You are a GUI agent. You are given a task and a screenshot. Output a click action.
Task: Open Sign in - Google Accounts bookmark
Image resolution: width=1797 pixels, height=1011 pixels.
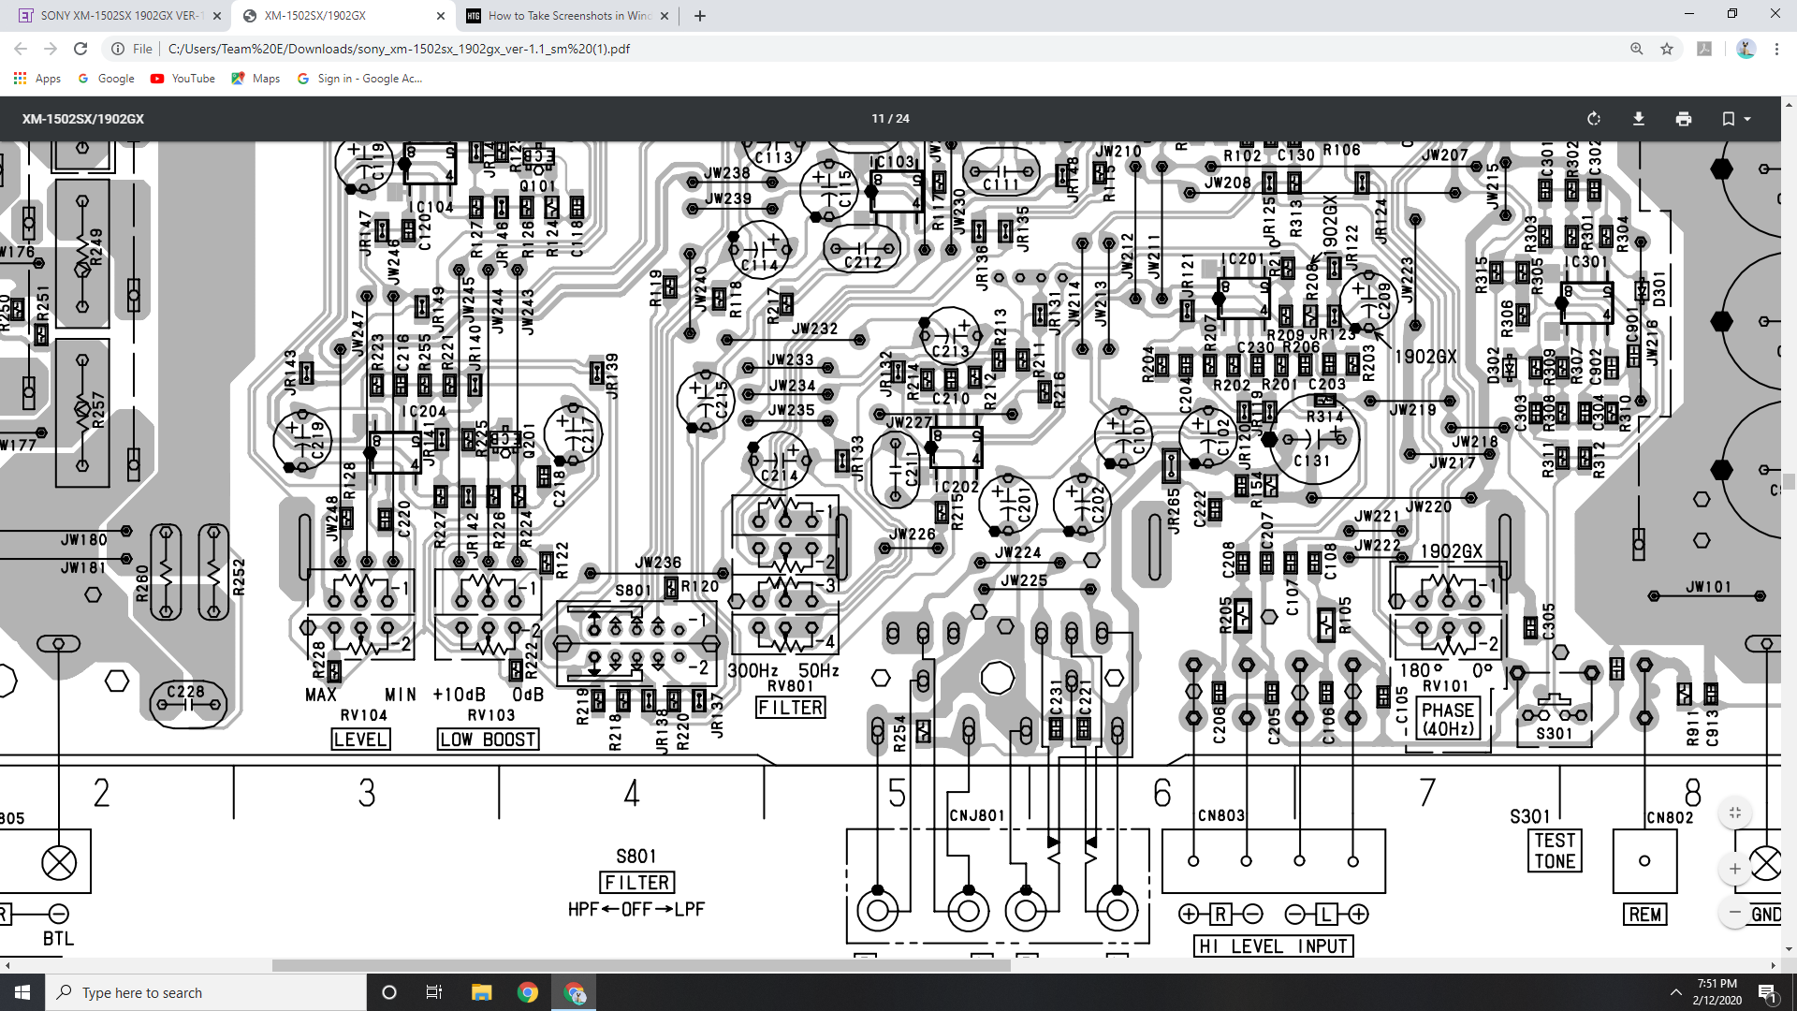point(359,79)
